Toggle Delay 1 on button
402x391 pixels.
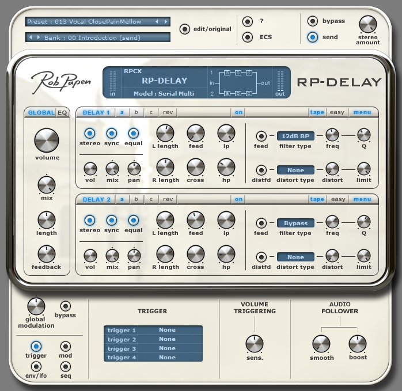pyautogui.click(x=238, y=112)
